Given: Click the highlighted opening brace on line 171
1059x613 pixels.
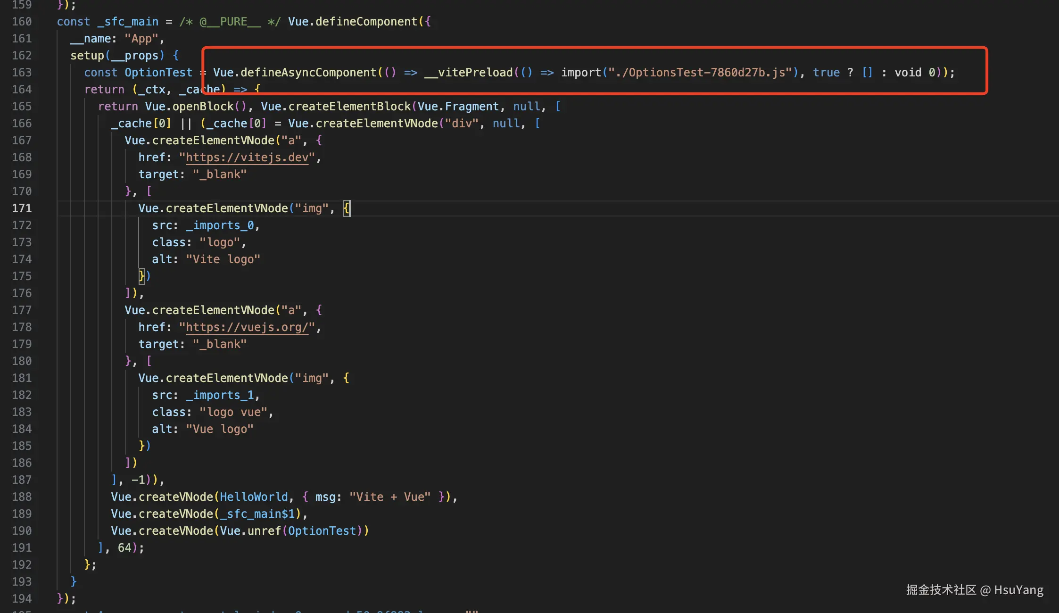Looking at the screenshot, I should click(347, 208).
